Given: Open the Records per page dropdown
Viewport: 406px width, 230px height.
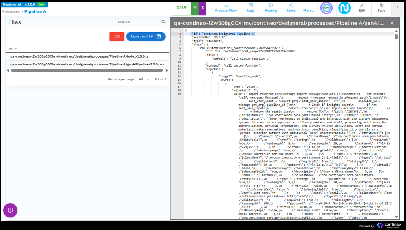Looking at the screenshot, I should [x=144, y=79].
